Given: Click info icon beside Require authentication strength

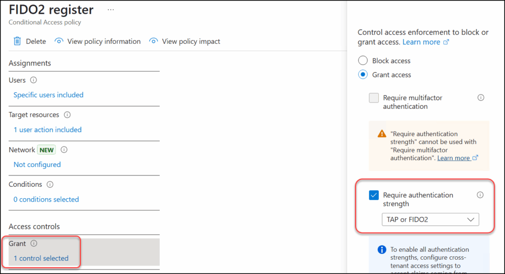Looking at the screenshot, I should coord(480,195).
